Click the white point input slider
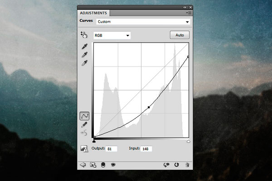 pyautogui.click(x=189, y=142)
